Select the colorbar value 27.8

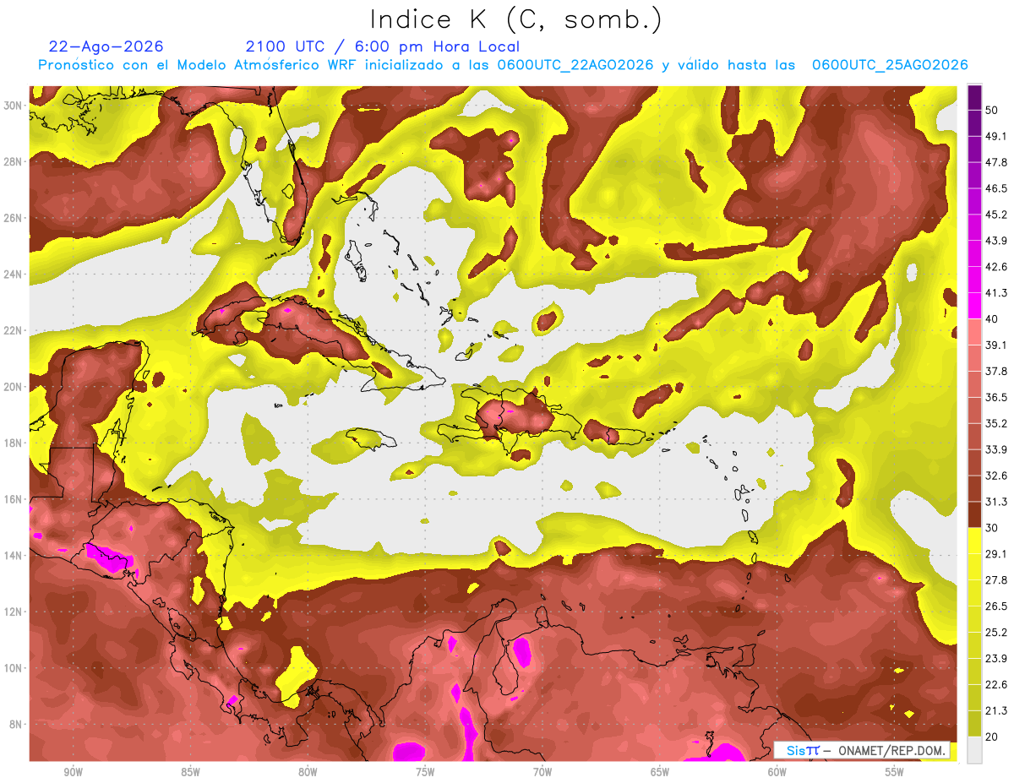tap(996, 579)
